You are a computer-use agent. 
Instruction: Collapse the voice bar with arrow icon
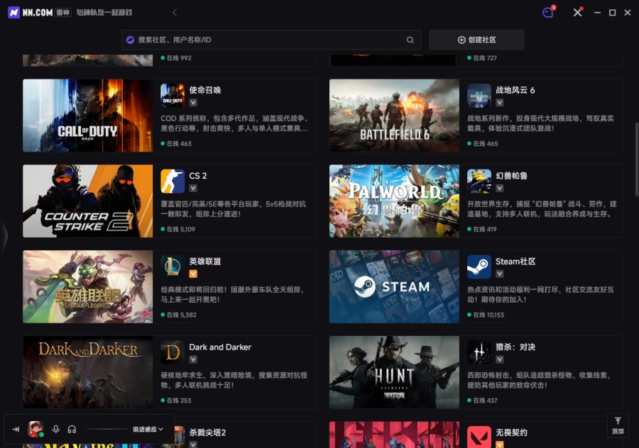(16, 430)
